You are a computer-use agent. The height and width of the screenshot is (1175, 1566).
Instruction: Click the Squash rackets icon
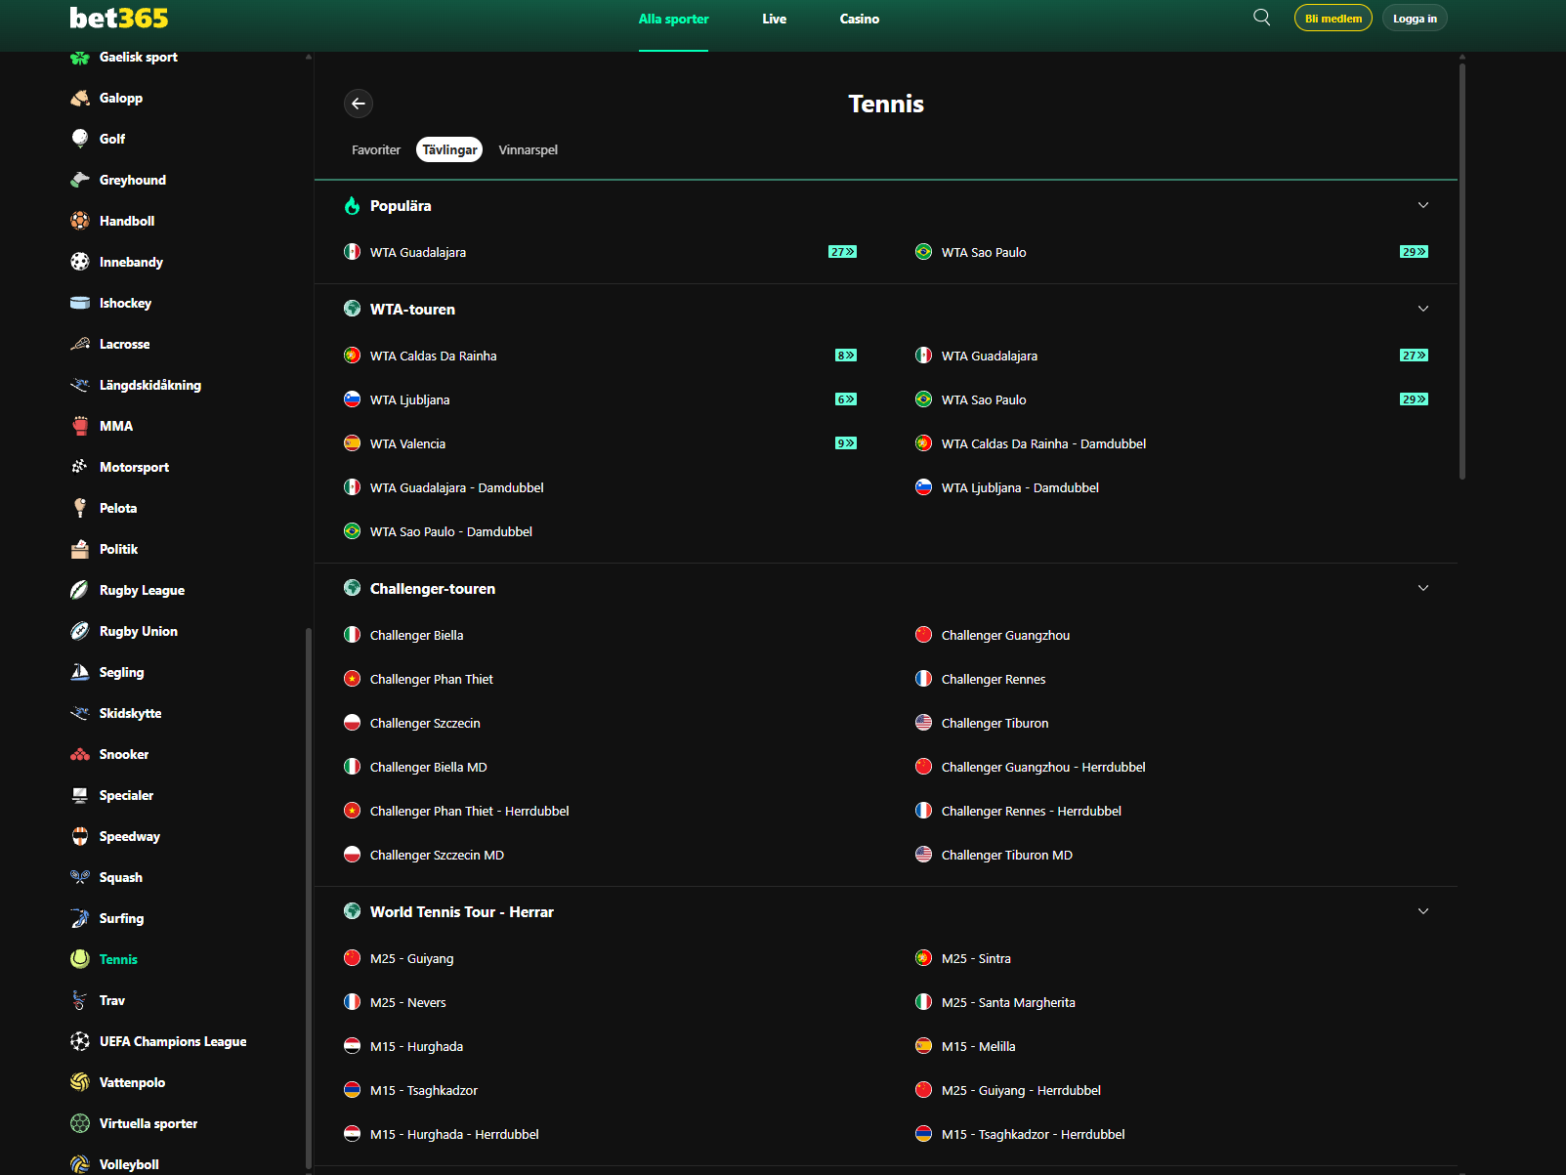pyautogui.click(x=80, y=877)
